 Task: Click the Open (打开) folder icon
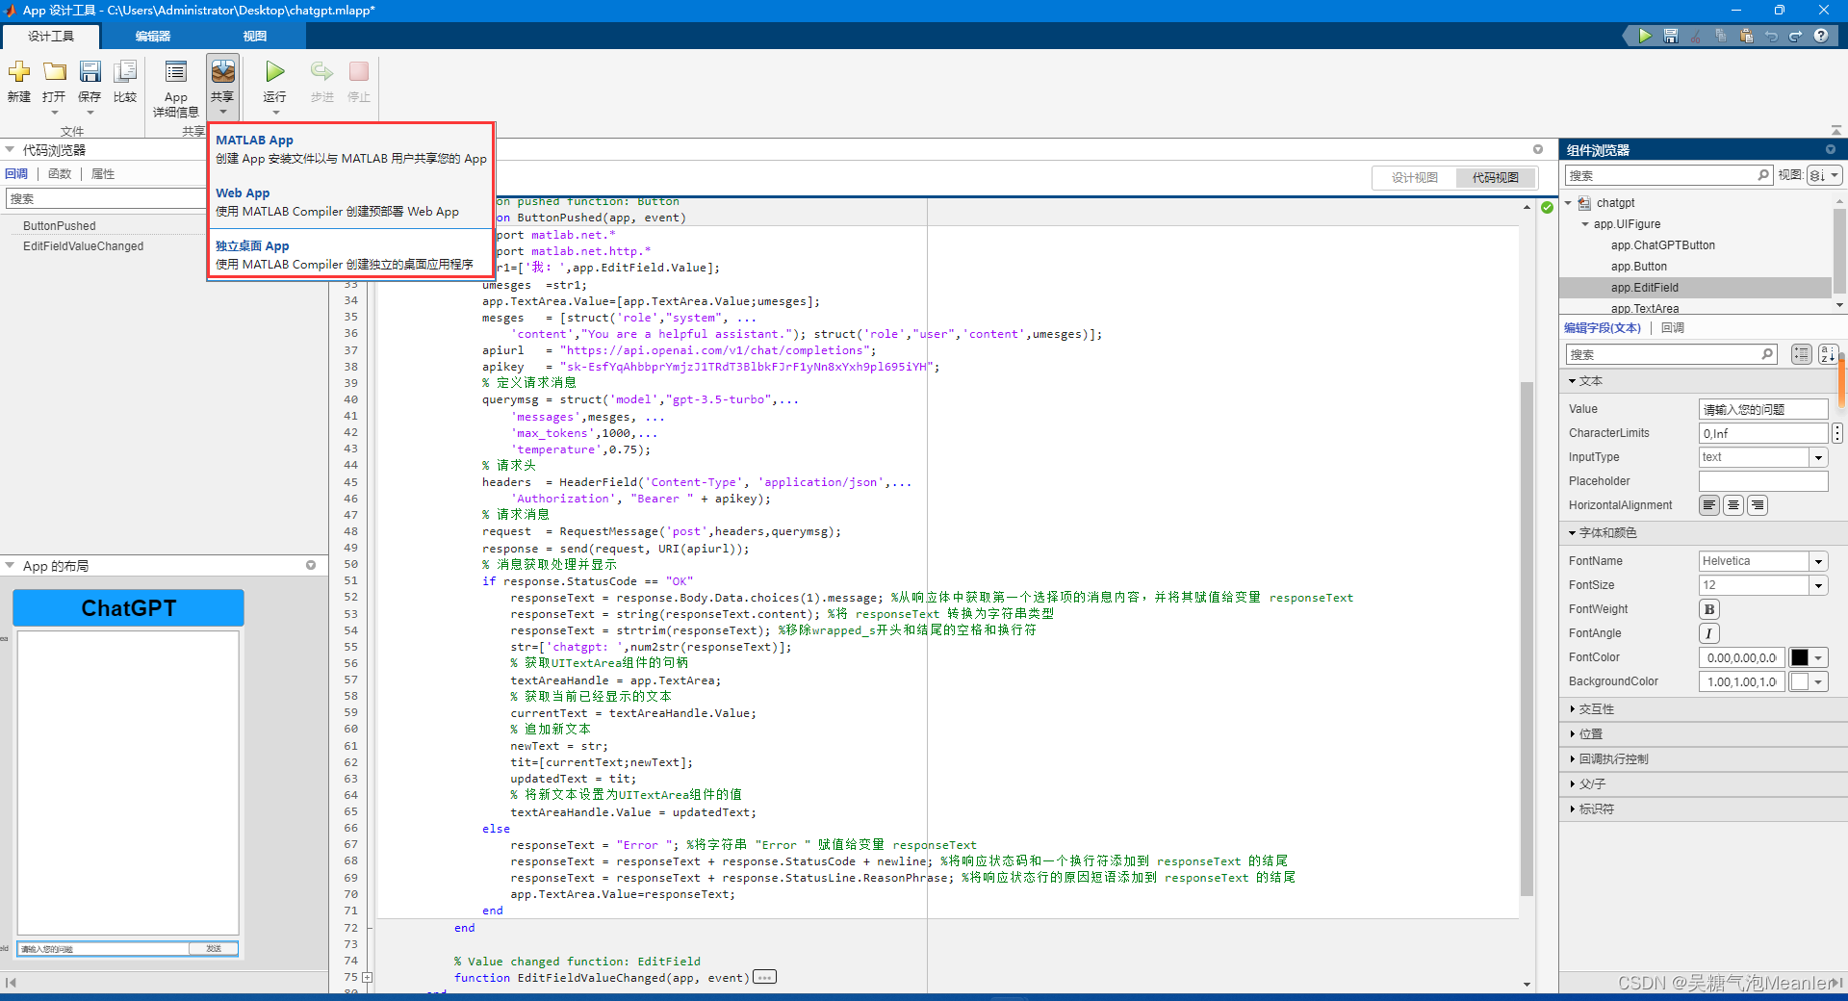tap(55, 72)
